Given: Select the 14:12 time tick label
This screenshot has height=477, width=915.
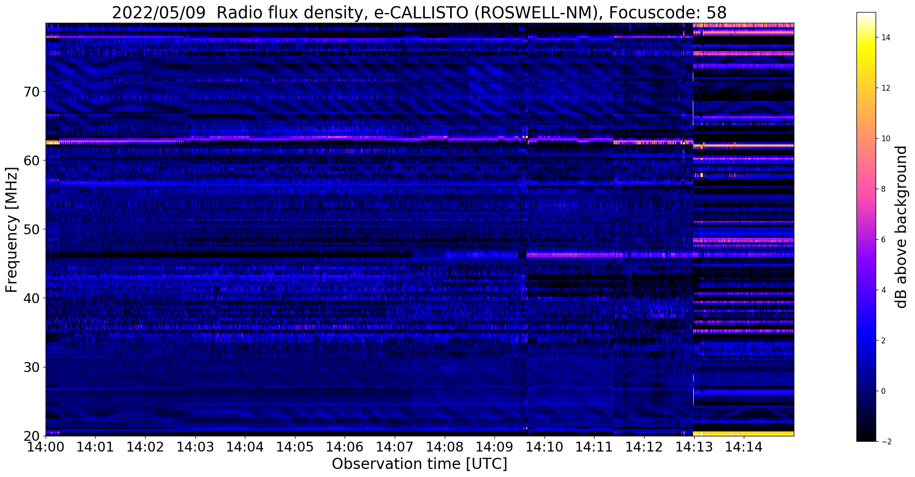Looking at the screenshot, I should click(644, 446).
